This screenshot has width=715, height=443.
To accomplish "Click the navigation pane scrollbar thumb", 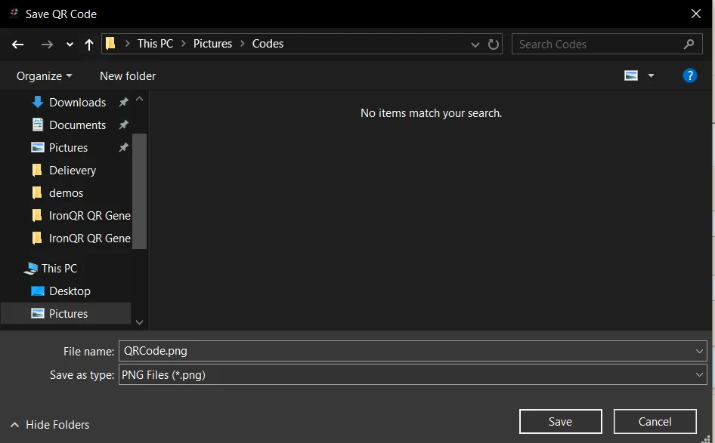I will 139,190.
